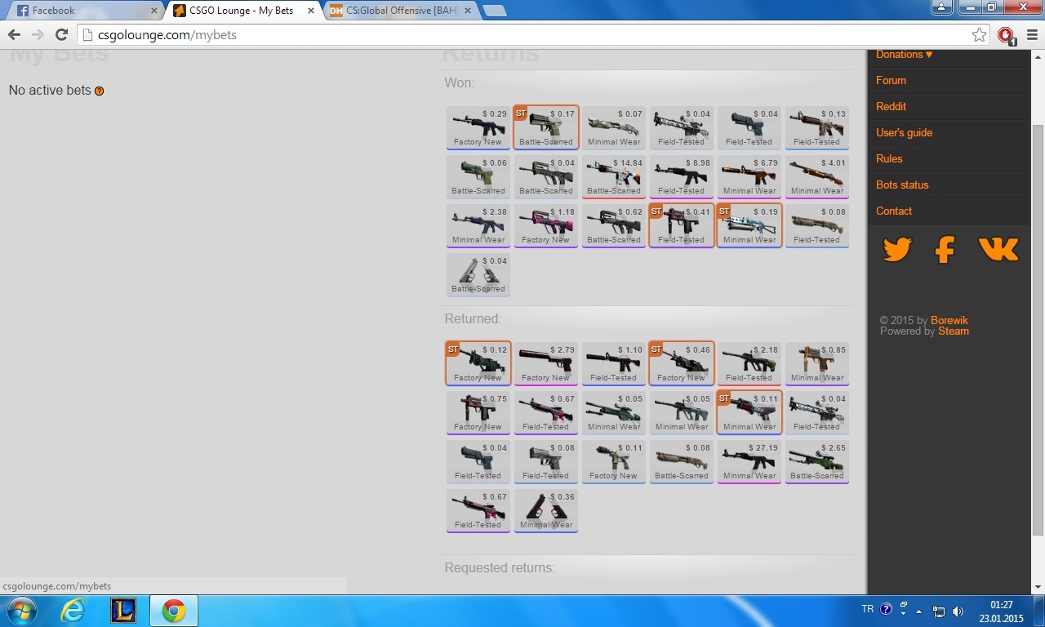Click the page vertical scrollbar
Screen dimensions: 1045x627
[x=1038, y=331]
